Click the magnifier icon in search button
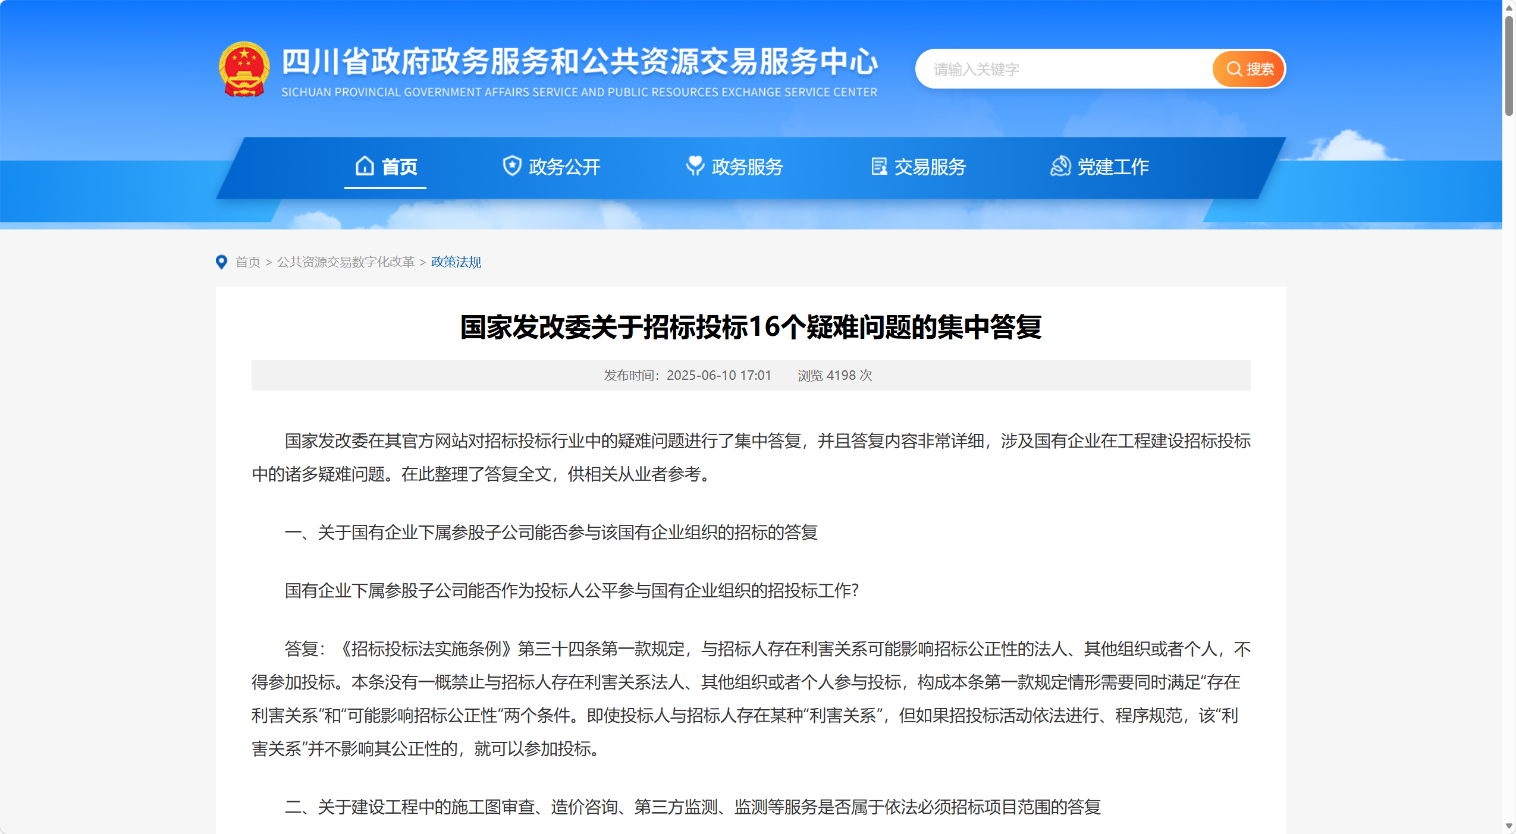This screenshot has width=1516, height=834. point(1234,69)
